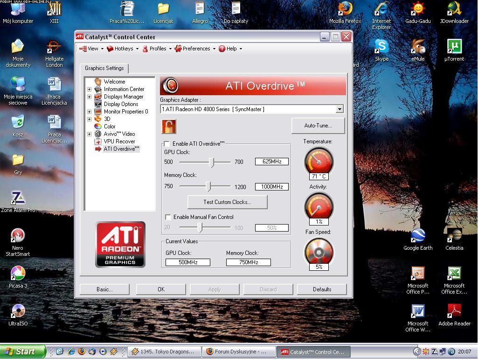Screen dimensions: 478x359
Task: Open the Graphics Adapter dropdown
Action: pyautogui.click(x=339, y=109)
